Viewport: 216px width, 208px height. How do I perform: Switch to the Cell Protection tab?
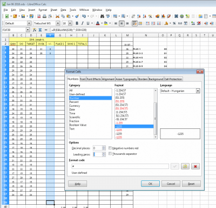(173, 79)
